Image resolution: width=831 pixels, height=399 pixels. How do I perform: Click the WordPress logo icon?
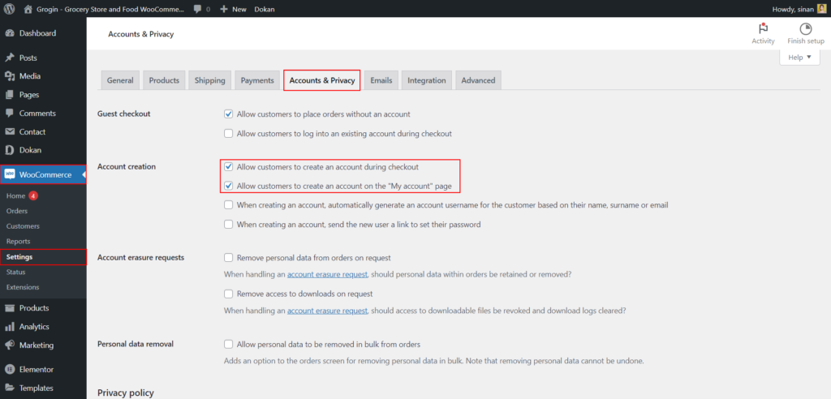pos(9,9)
